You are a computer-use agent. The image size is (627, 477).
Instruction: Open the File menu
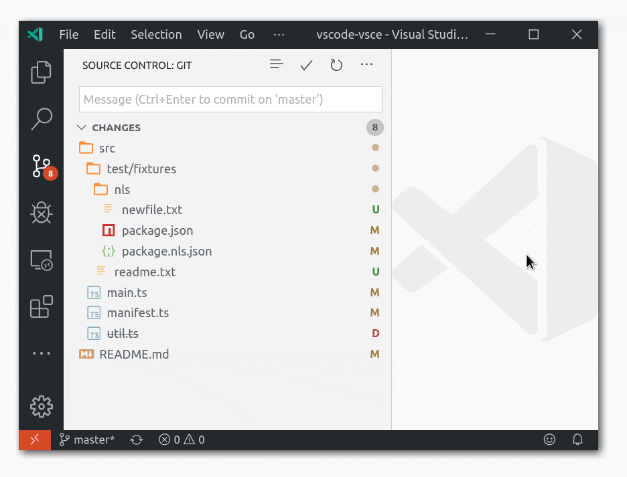point(68,35)
